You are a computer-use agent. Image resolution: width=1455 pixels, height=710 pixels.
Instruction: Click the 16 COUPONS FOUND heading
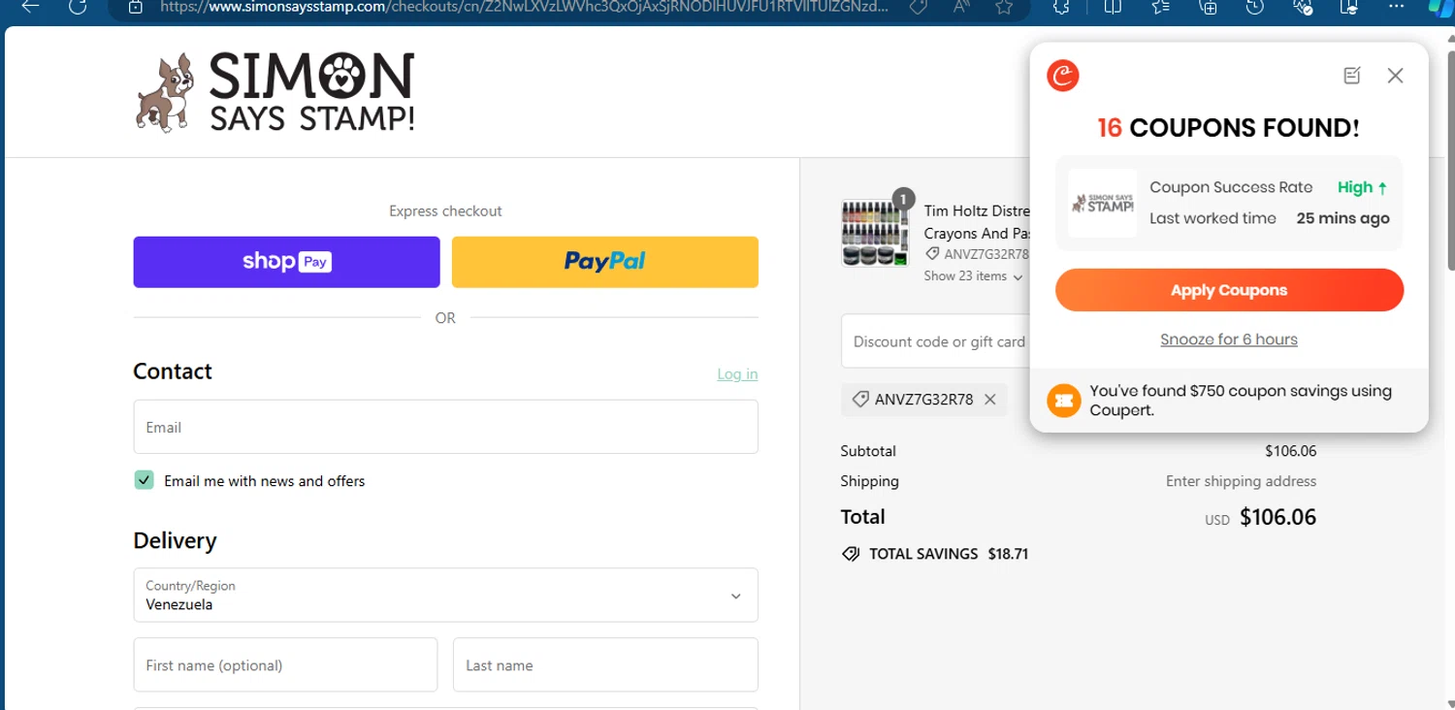pos(1229,127)
